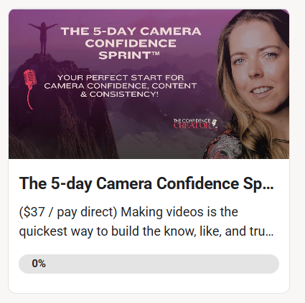The width and height of the screenshot is (305, 303).
Task: Click the pink microphone icon in banner
Action: tap(29, 89)
